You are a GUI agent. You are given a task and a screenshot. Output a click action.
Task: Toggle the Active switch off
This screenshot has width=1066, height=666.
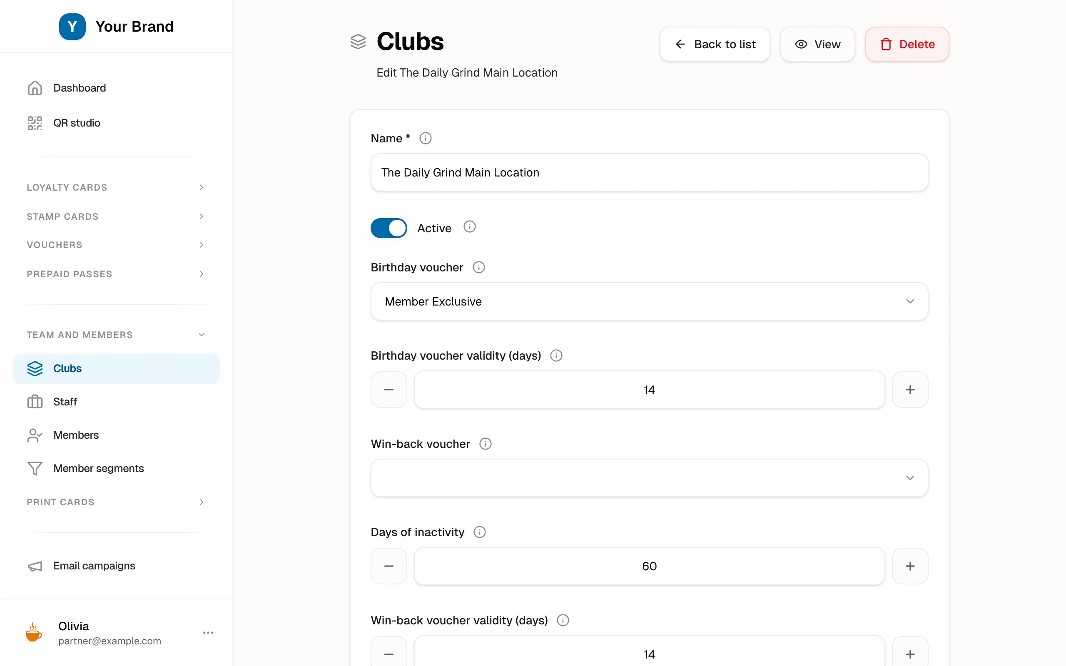pos(389,228)
